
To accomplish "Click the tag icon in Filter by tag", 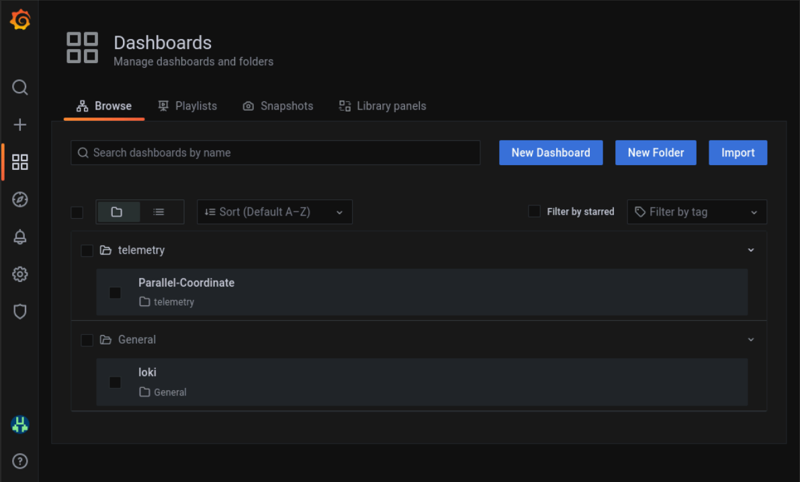I will point(639,211).
